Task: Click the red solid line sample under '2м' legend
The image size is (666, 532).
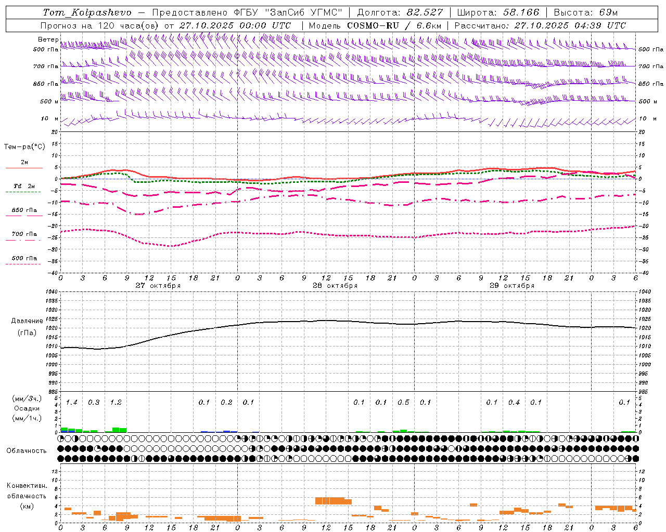Action: point(24,168)
